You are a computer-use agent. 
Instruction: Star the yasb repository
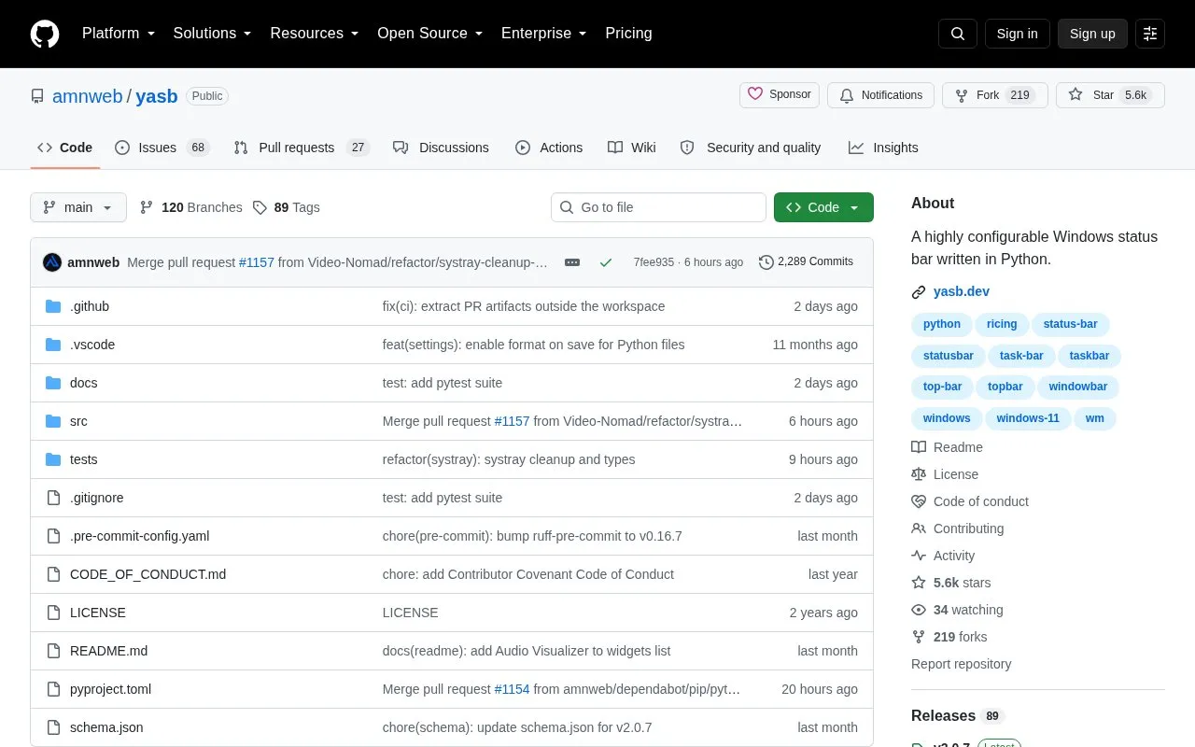pyautogui.click(x=1110, y=95)
